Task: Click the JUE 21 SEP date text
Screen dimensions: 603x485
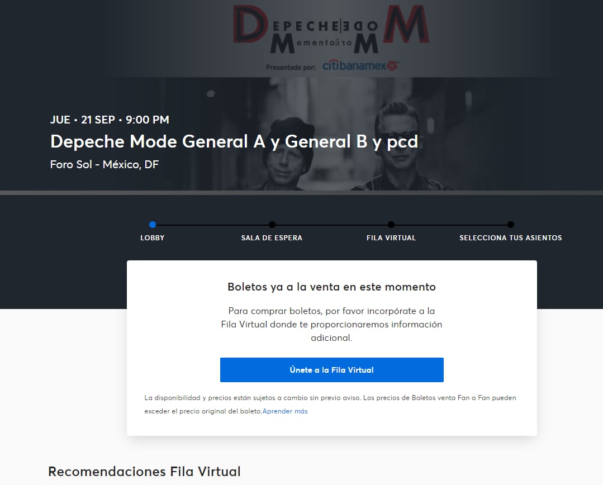Action: point(110,120)
